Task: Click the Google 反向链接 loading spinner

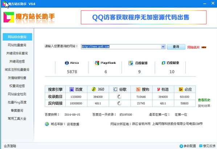Action: 119,103
